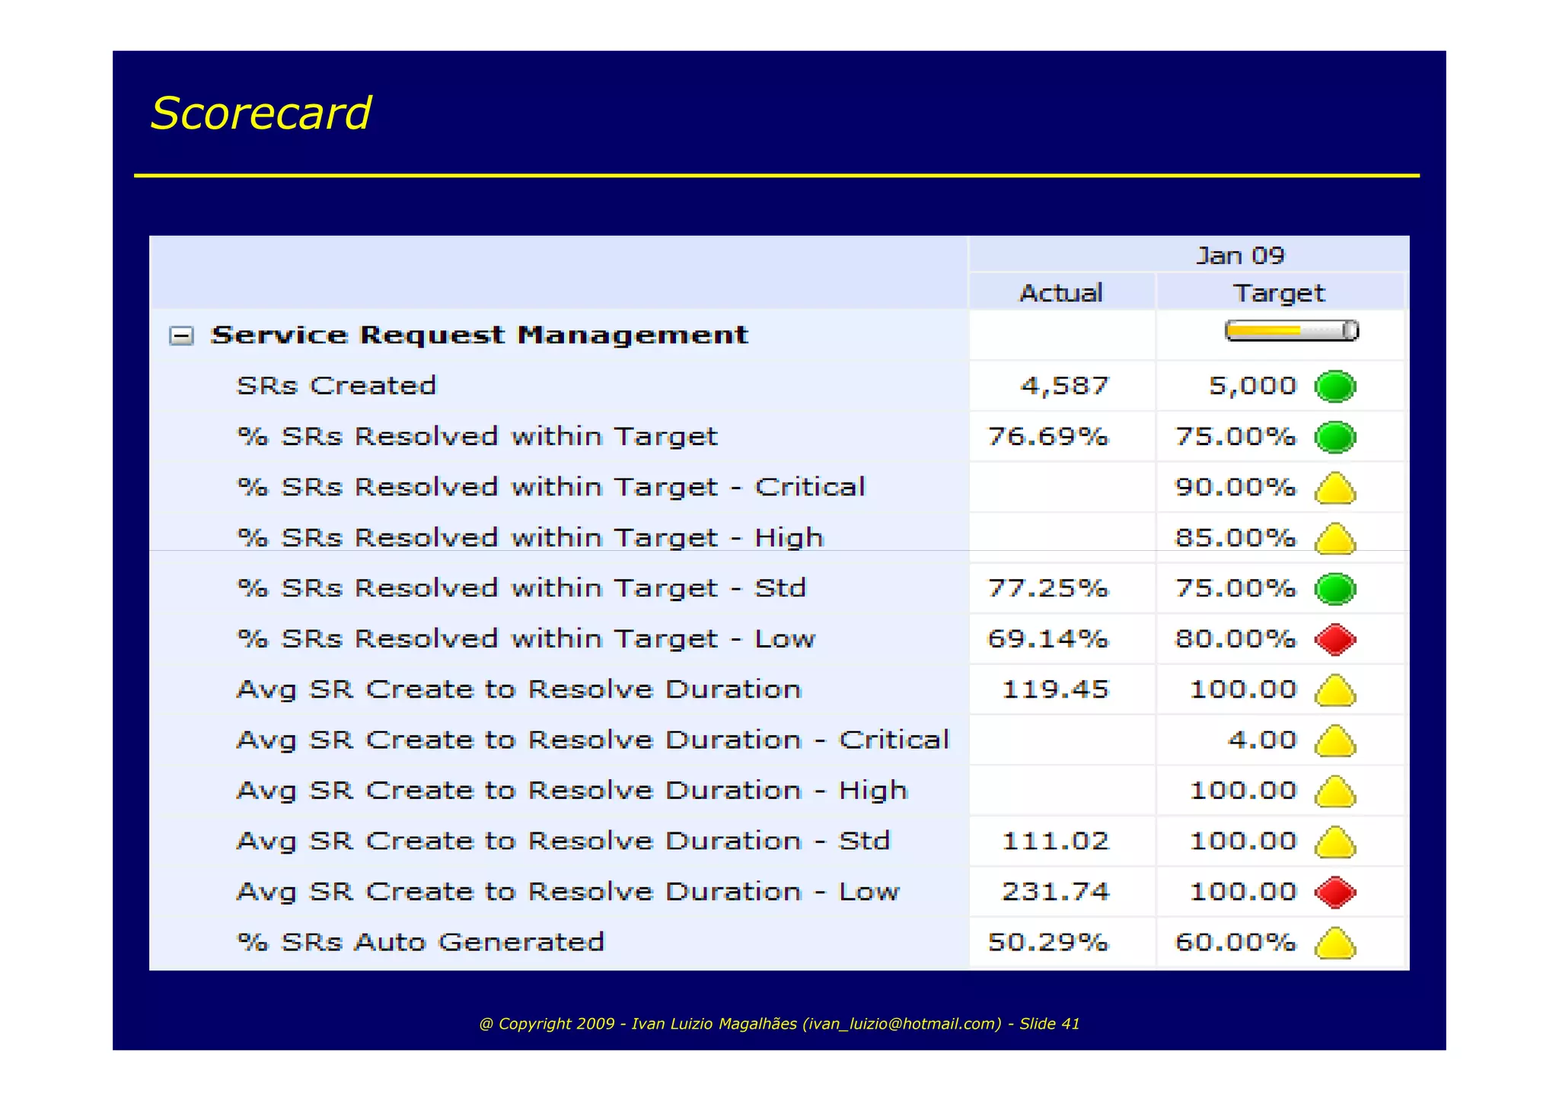The height and width of the screenshot is (1101, 1559).
Task: Click the target value 85.00%
Action: coord(1235,538)
